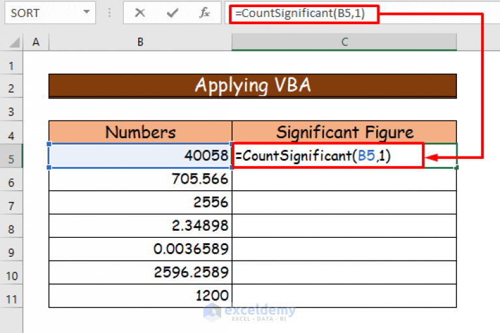500x333 pixels.
Task: Click cell C5 with the CountSignificant formula
Action: pos(344,156)
